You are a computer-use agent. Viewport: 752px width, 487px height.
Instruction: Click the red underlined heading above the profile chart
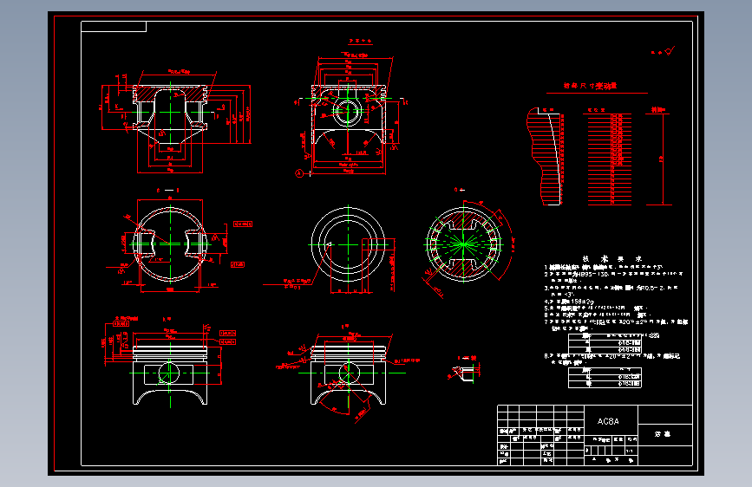pyautogui.click(x=591, y=87)
